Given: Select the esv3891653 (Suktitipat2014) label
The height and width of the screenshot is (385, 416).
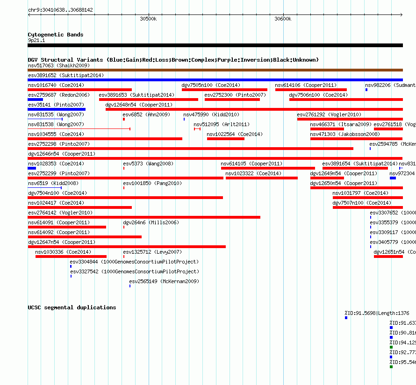Looking at the screenshot, I should point(136,95).
